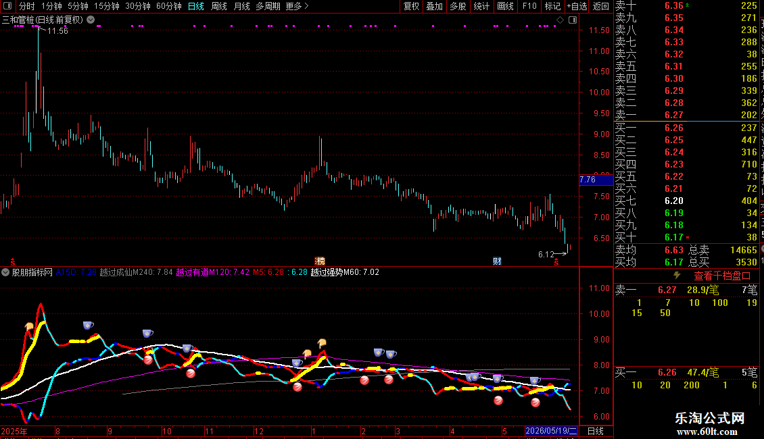Click the 买七 price 6.20 row
The height and width of the screenshot is (439, 764).
click(686, 201)
